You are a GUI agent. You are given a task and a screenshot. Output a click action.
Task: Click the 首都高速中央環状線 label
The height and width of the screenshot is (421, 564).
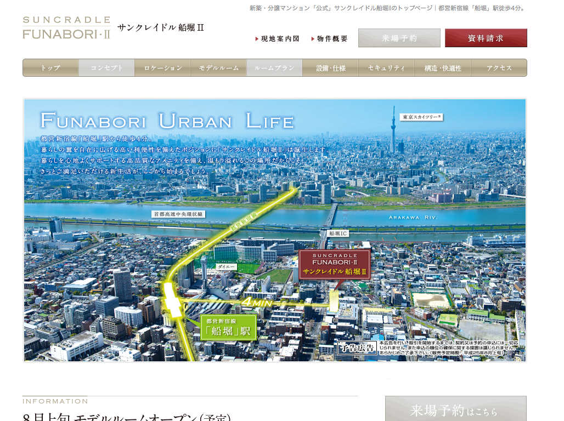pyautogui.click(x=178, y=214)
